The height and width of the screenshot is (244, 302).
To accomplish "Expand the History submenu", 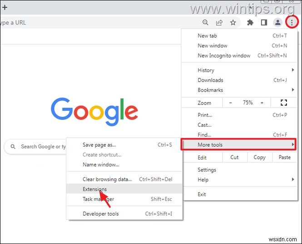I will 239,70.
